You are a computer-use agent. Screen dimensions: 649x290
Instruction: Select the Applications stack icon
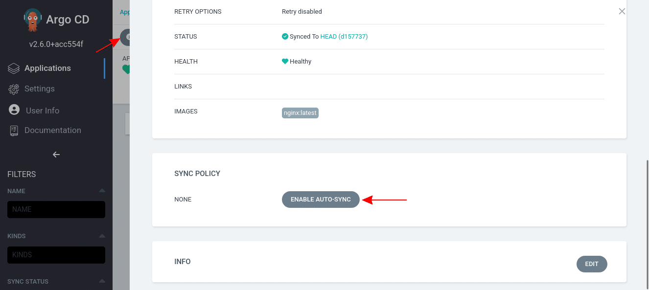click(x=13, y=68)
